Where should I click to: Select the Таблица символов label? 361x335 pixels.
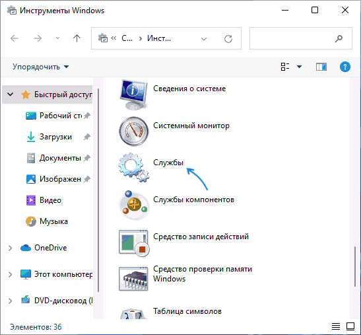[x=187, y=311]
